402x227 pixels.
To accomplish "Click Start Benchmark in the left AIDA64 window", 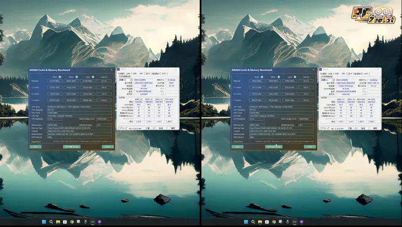I will 72,147.
